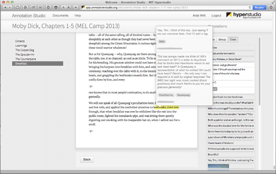Activate the Reader button
Screen dimensions: 276x174
click(x=259, y=7)
